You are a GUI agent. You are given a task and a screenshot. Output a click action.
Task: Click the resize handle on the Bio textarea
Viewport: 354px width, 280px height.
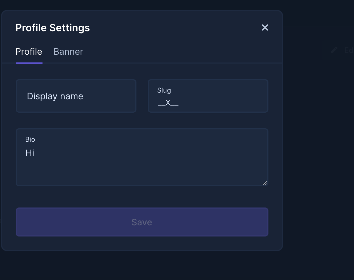265,183
